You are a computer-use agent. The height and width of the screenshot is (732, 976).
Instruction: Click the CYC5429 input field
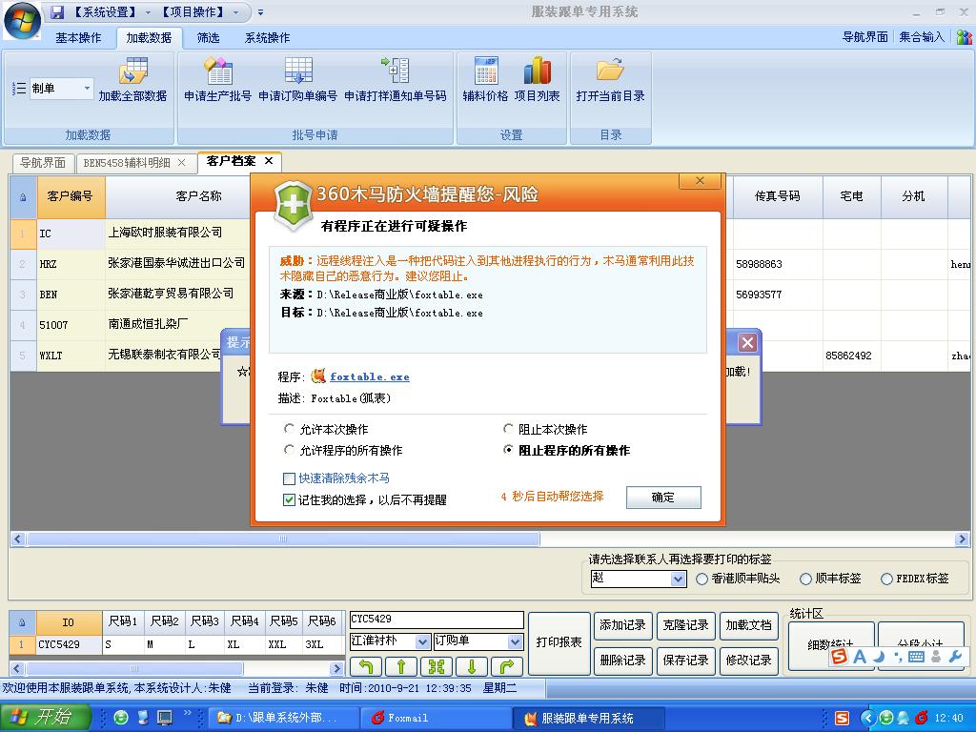pyautogui.click(x=437, y=620)
